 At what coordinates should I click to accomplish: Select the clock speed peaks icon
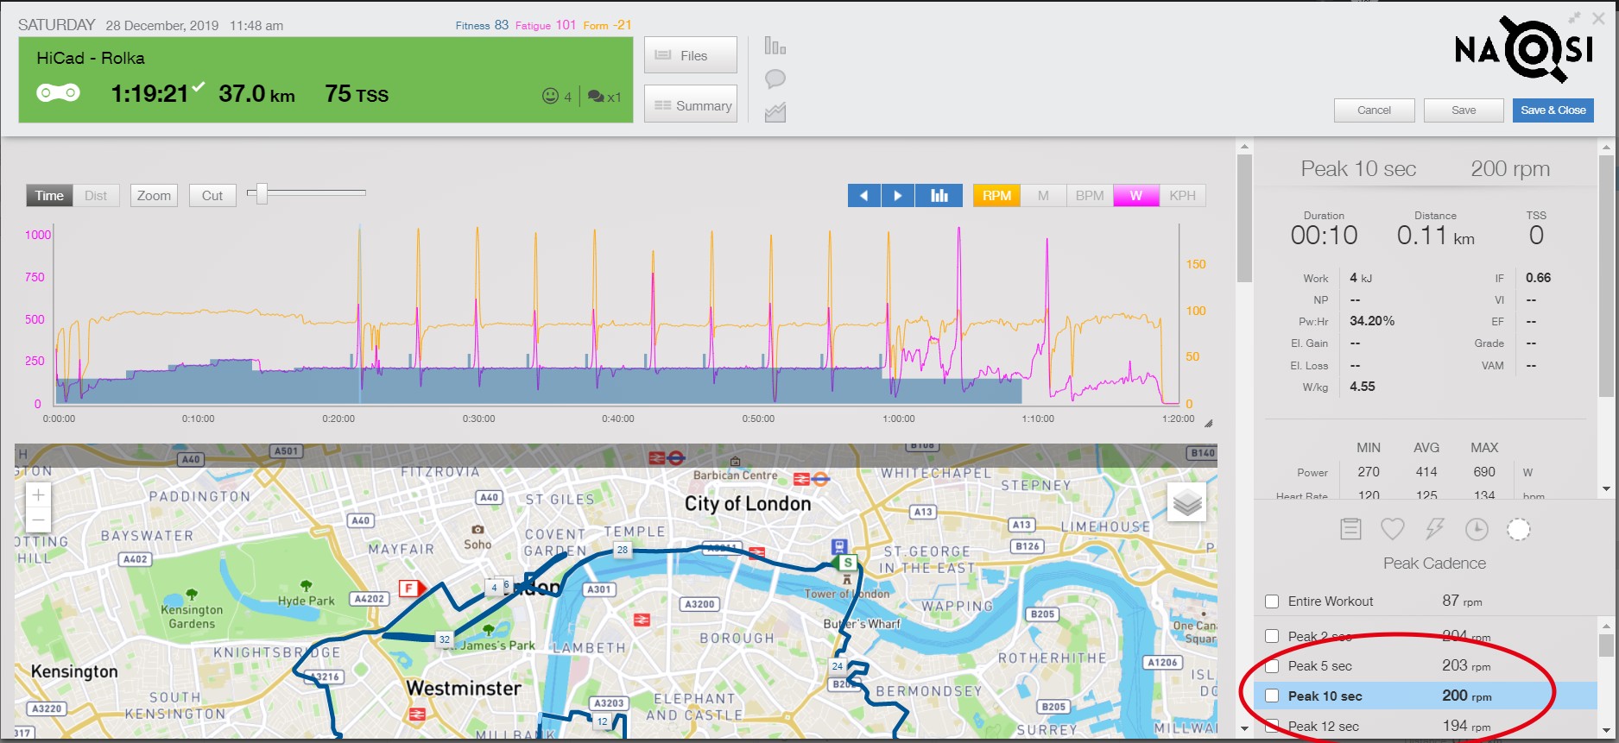1477,529
